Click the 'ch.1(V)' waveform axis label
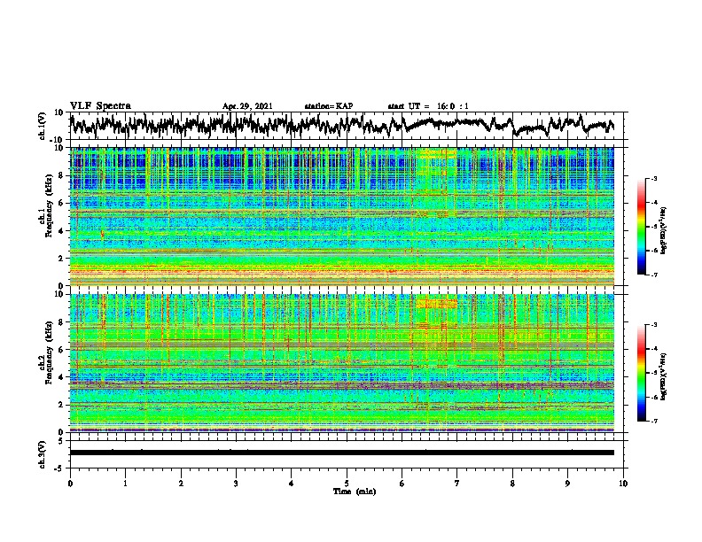The width and height of the screenshot is (702, 542). pos(43,126)
